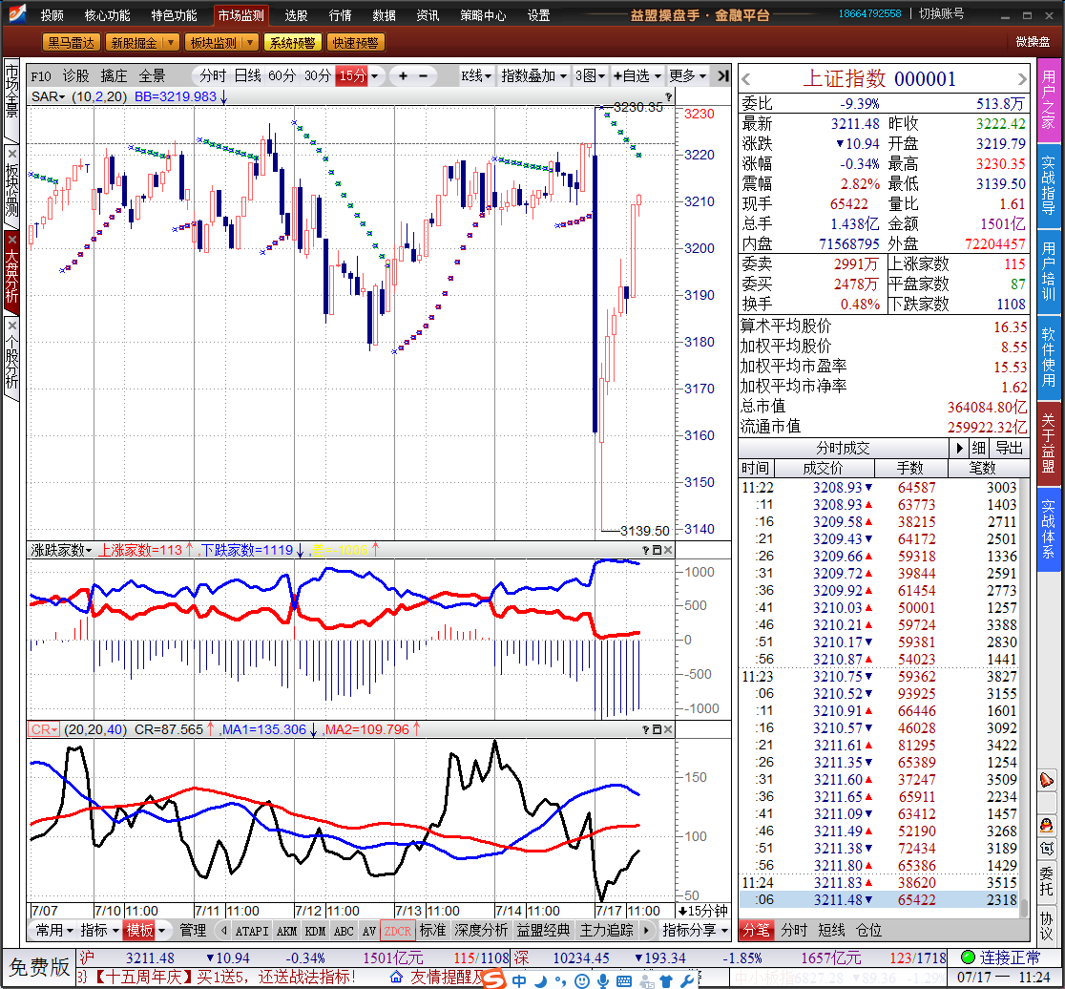Open the 市场监测 menu
1065x989 pixels.
(241, 15)
